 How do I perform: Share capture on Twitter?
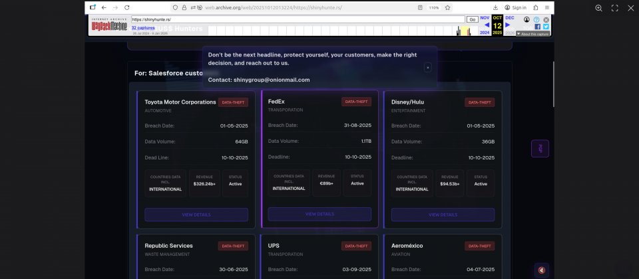(x=546, y=27)
